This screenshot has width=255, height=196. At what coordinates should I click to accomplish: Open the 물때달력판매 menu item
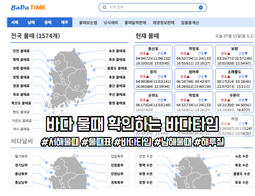[135, 23]
